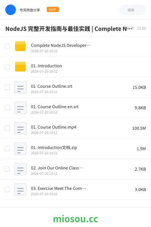Click file name 01. Course Outline.mp4
The image size is (151, 227).
click(54, 127)
